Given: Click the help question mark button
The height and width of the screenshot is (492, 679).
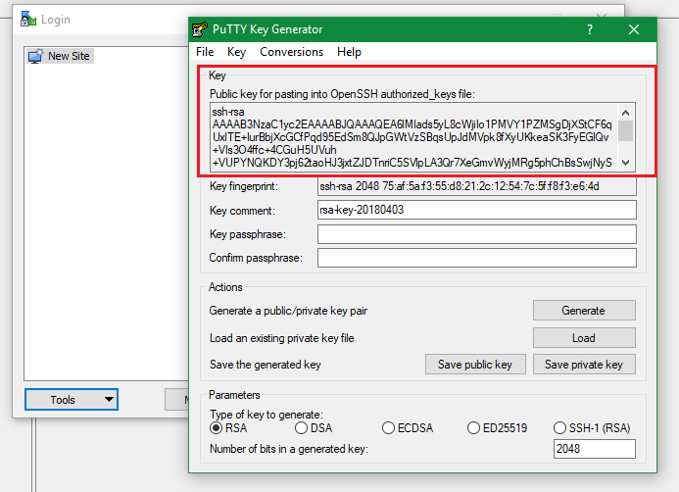Looking at the screenshot, I should (590, 29).
